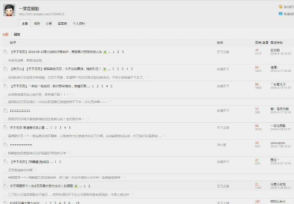
Task: Click image attachment icon on 2016-08-13 thread
Action: (x=105, y=52)
